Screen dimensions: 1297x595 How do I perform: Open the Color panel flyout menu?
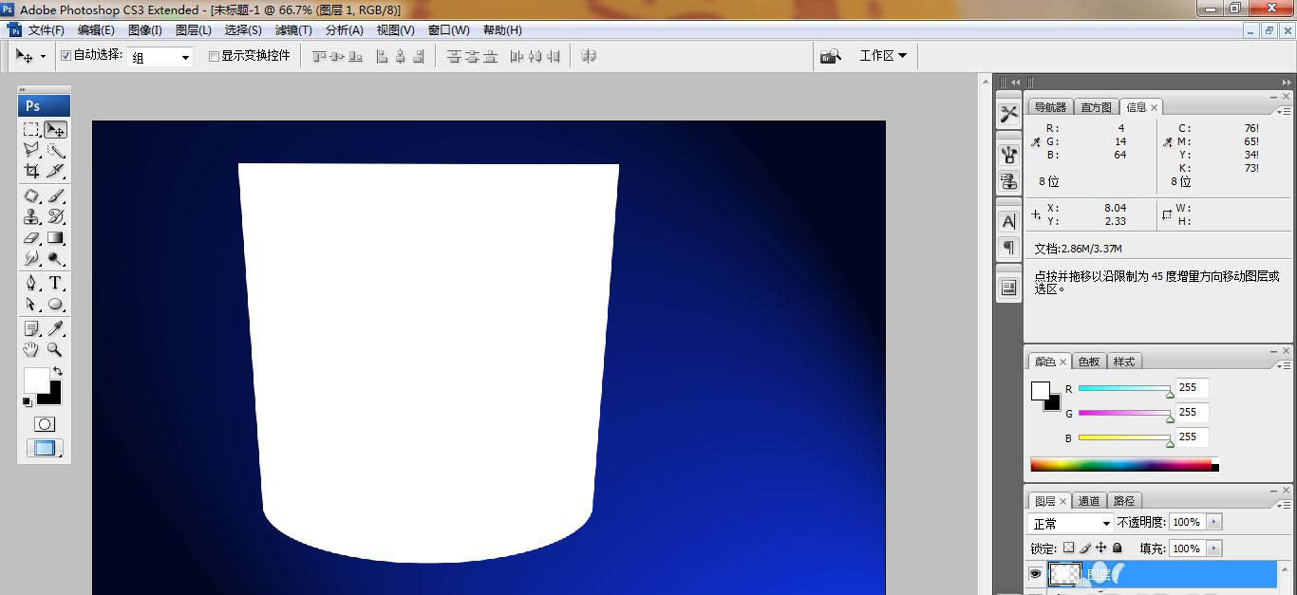pyautogui.click(x=1284, y=364)
